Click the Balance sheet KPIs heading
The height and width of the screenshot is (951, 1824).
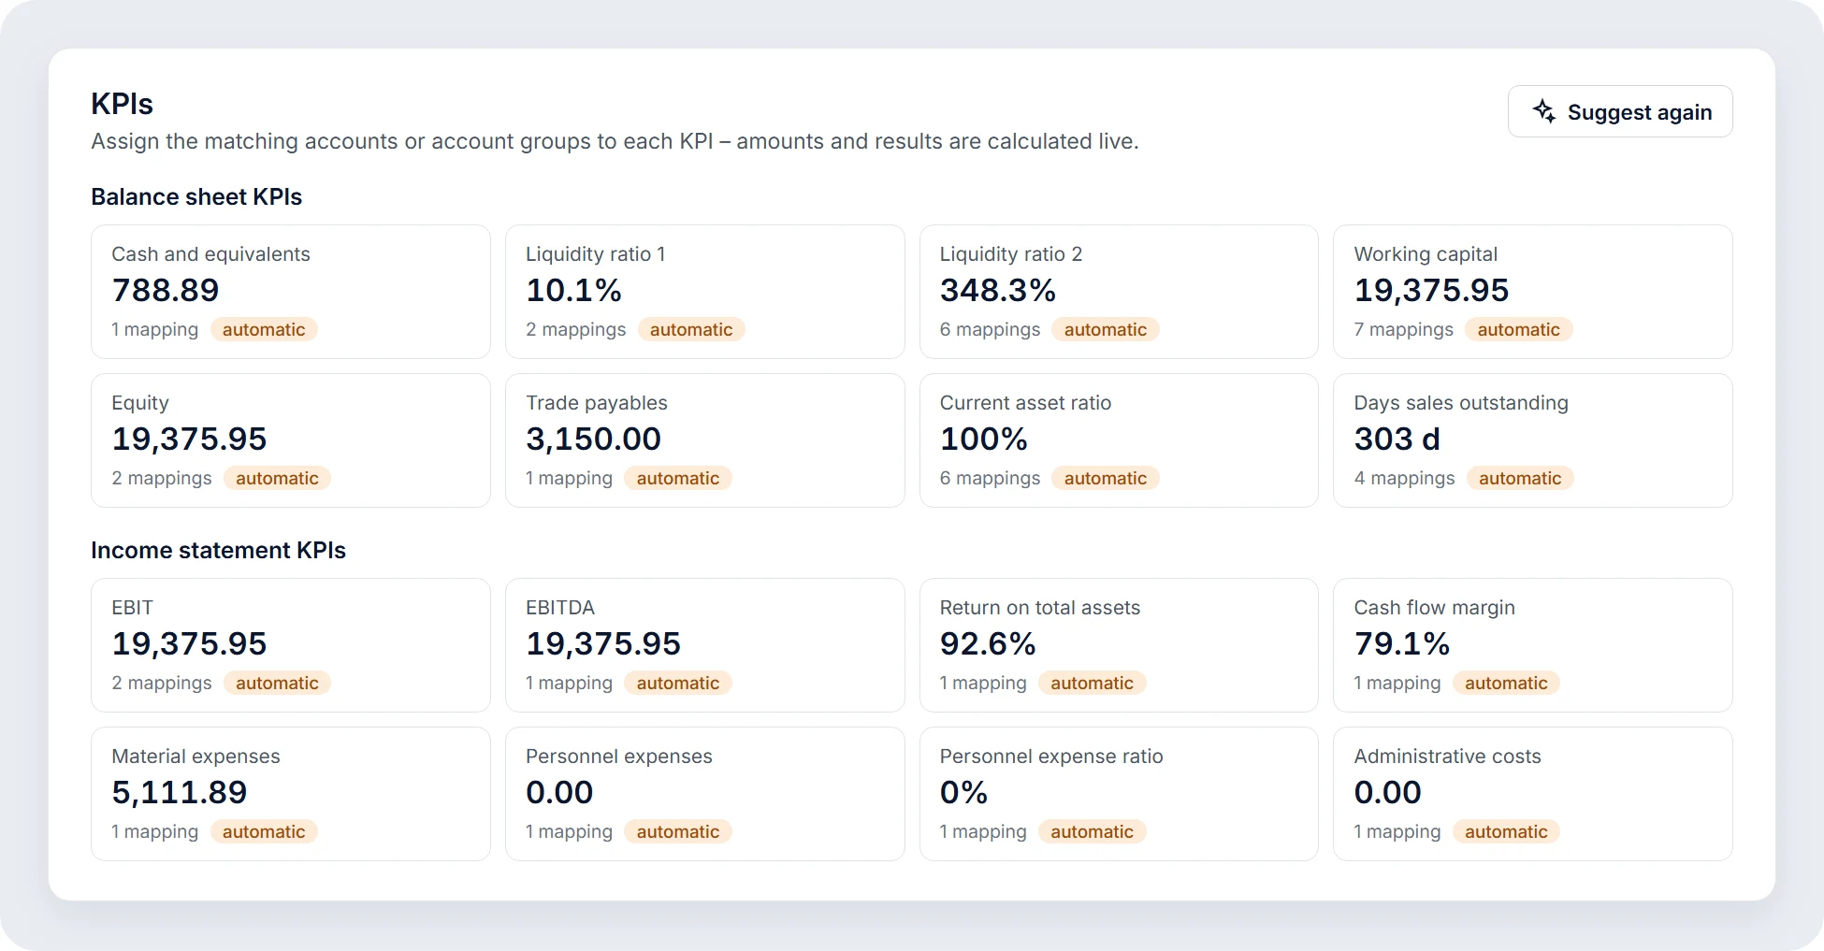coord(196,197)
